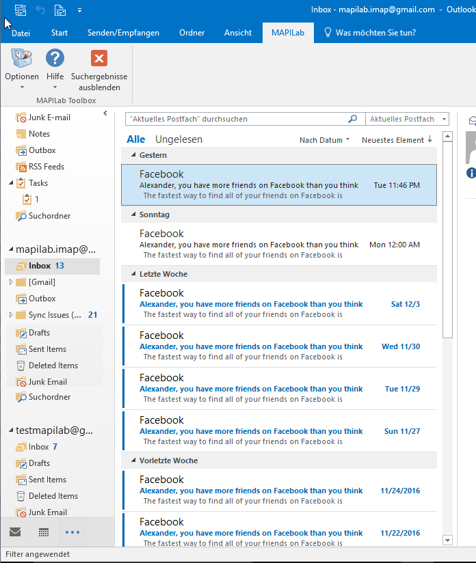This screenshot has height=563, width=476.
Task: Open the Nach Datum sort dropdown
Action: tap(325, 140)
